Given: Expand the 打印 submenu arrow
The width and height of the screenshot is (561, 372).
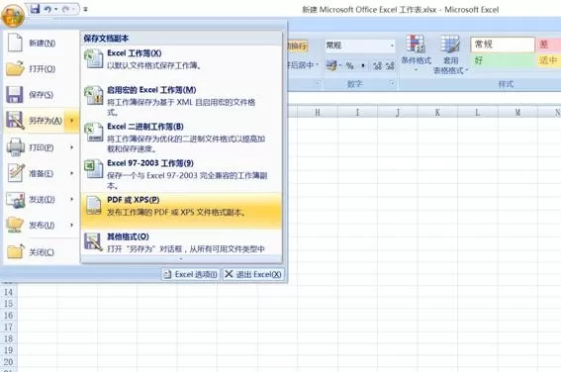Looking at the screenshot, I should (72, 147).
